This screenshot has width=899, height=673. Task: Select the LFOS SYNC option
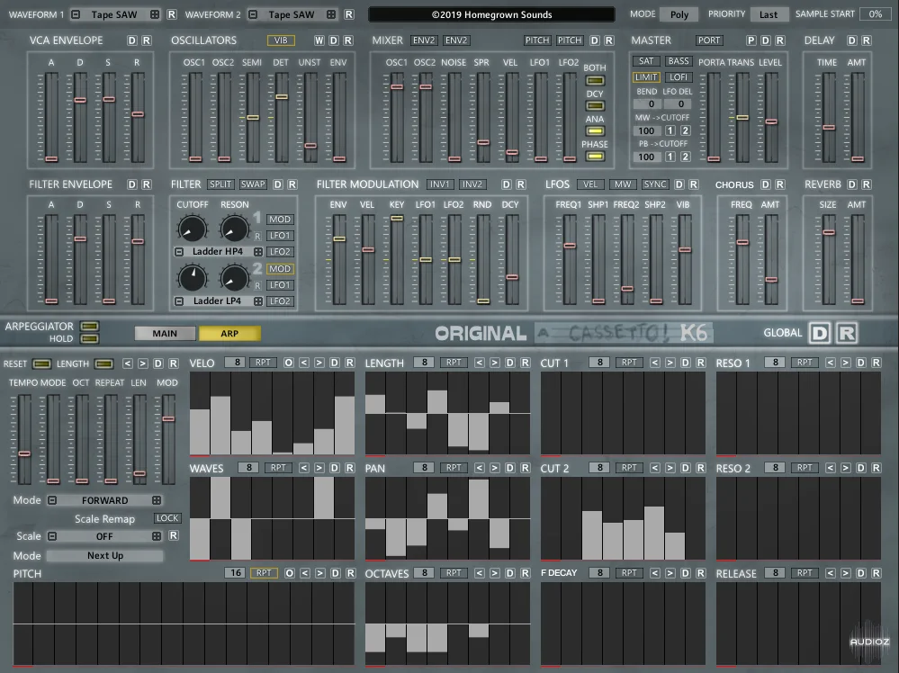coord(655,184)
